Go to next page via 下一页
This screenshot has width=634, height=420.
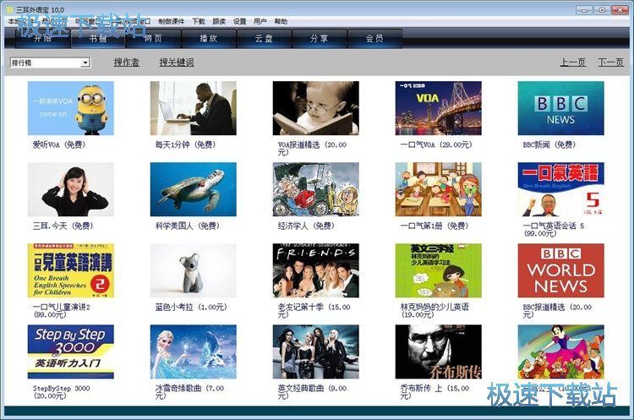coord(610,63)
